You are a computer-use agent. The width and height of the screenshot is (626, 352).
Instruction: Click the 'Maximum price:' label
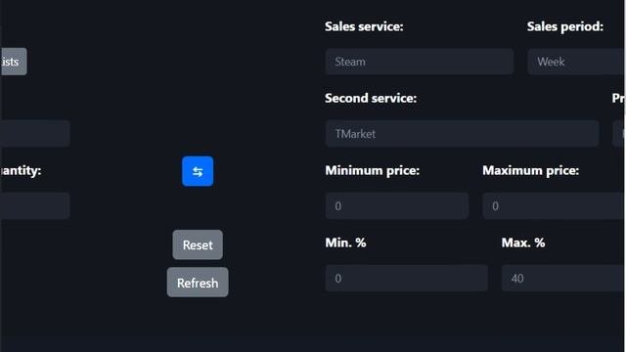pyautogui.click(x=530, y=171)
